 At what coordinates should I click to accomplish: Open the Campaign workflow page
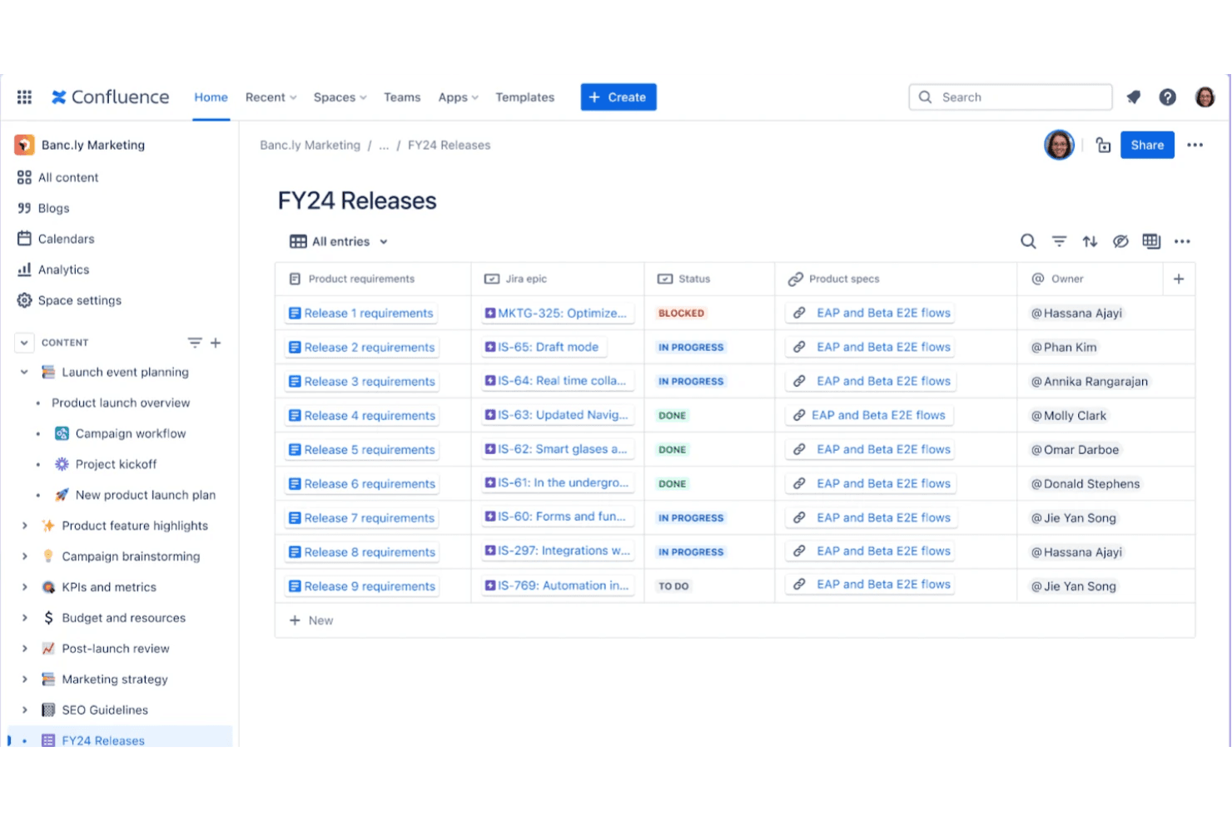click(x=121, y=433)
